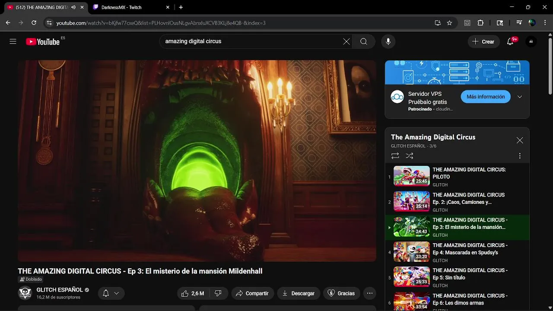Open the notification preferences bell dropdown
Screen dimensions: 553x311
[x=111, y=293]
